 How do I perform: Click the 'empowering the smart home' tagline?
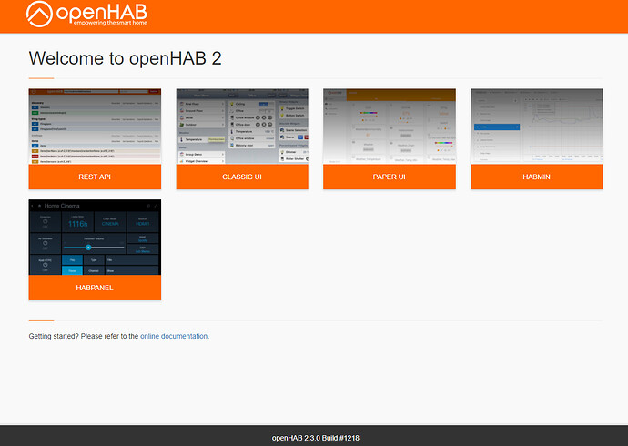[110, 23]
